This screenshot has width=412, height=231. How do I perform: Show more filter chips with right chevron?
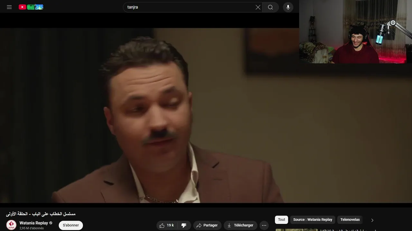[372, 220]
